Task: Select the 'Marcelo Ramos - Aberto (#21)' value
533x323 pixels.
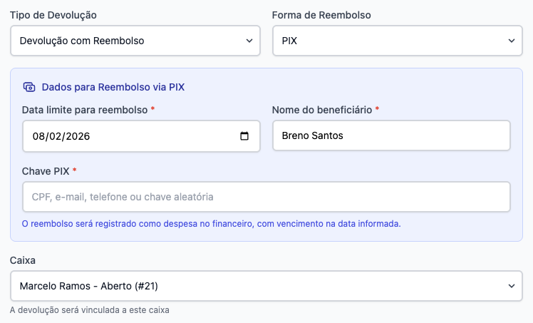Action: (x=88, y=286)
